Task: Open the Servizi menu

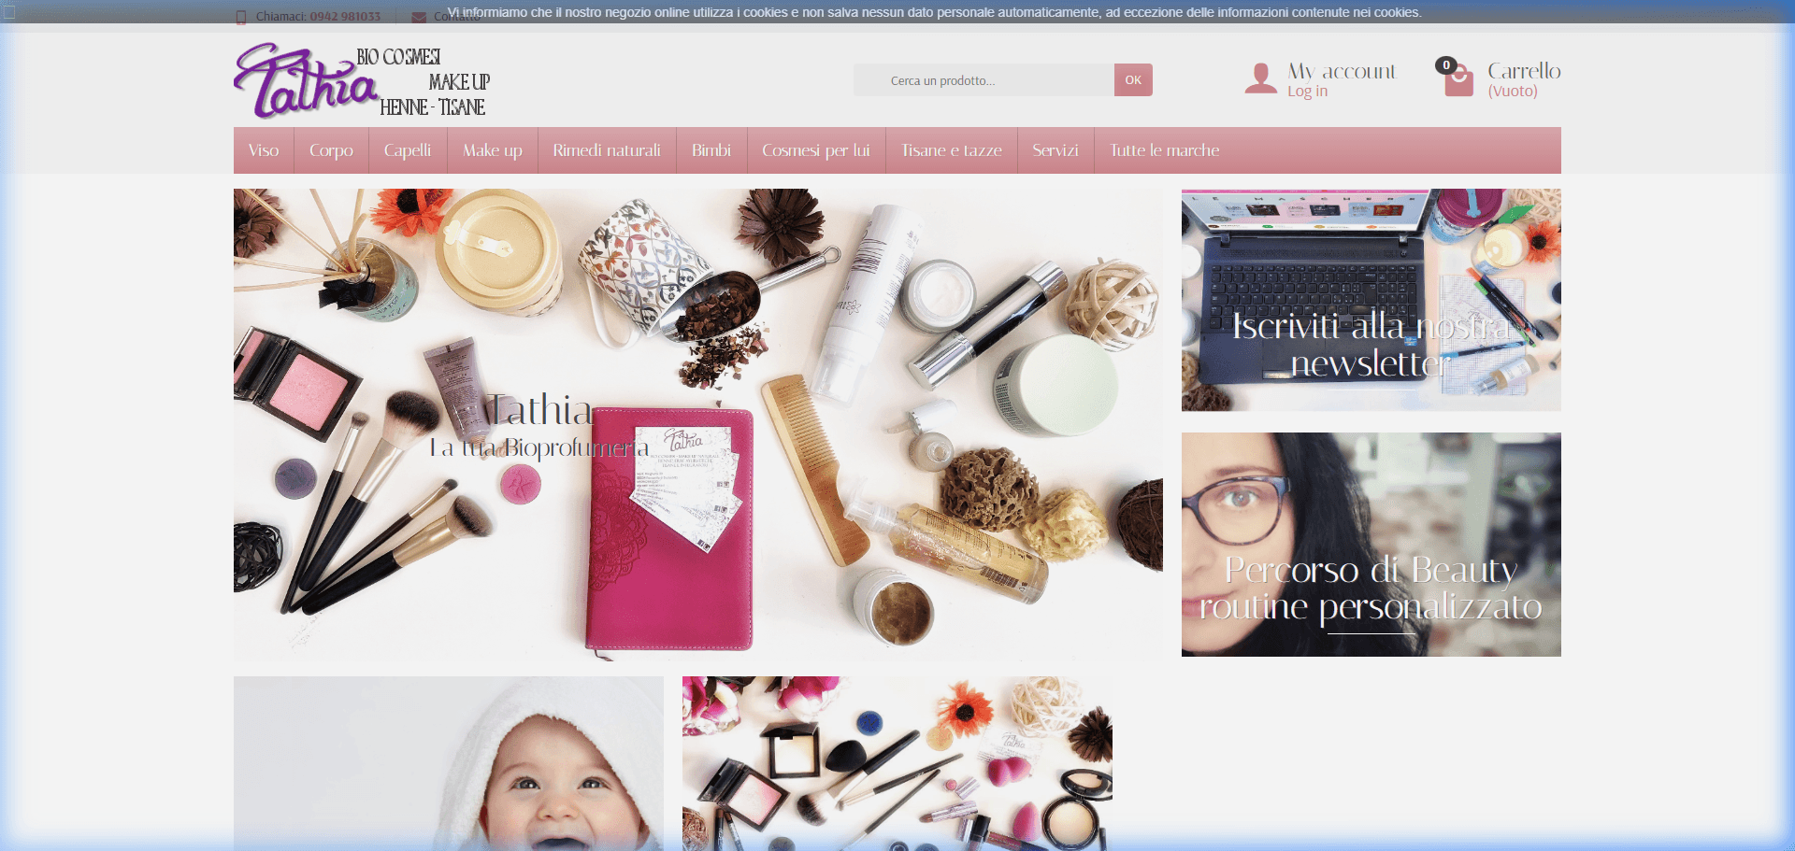Action: coord(1055,150)
